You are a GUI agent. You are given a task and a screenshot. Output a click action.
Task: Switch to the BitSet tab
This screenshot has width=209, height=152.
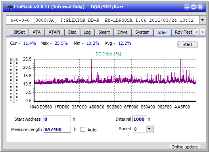19,32
